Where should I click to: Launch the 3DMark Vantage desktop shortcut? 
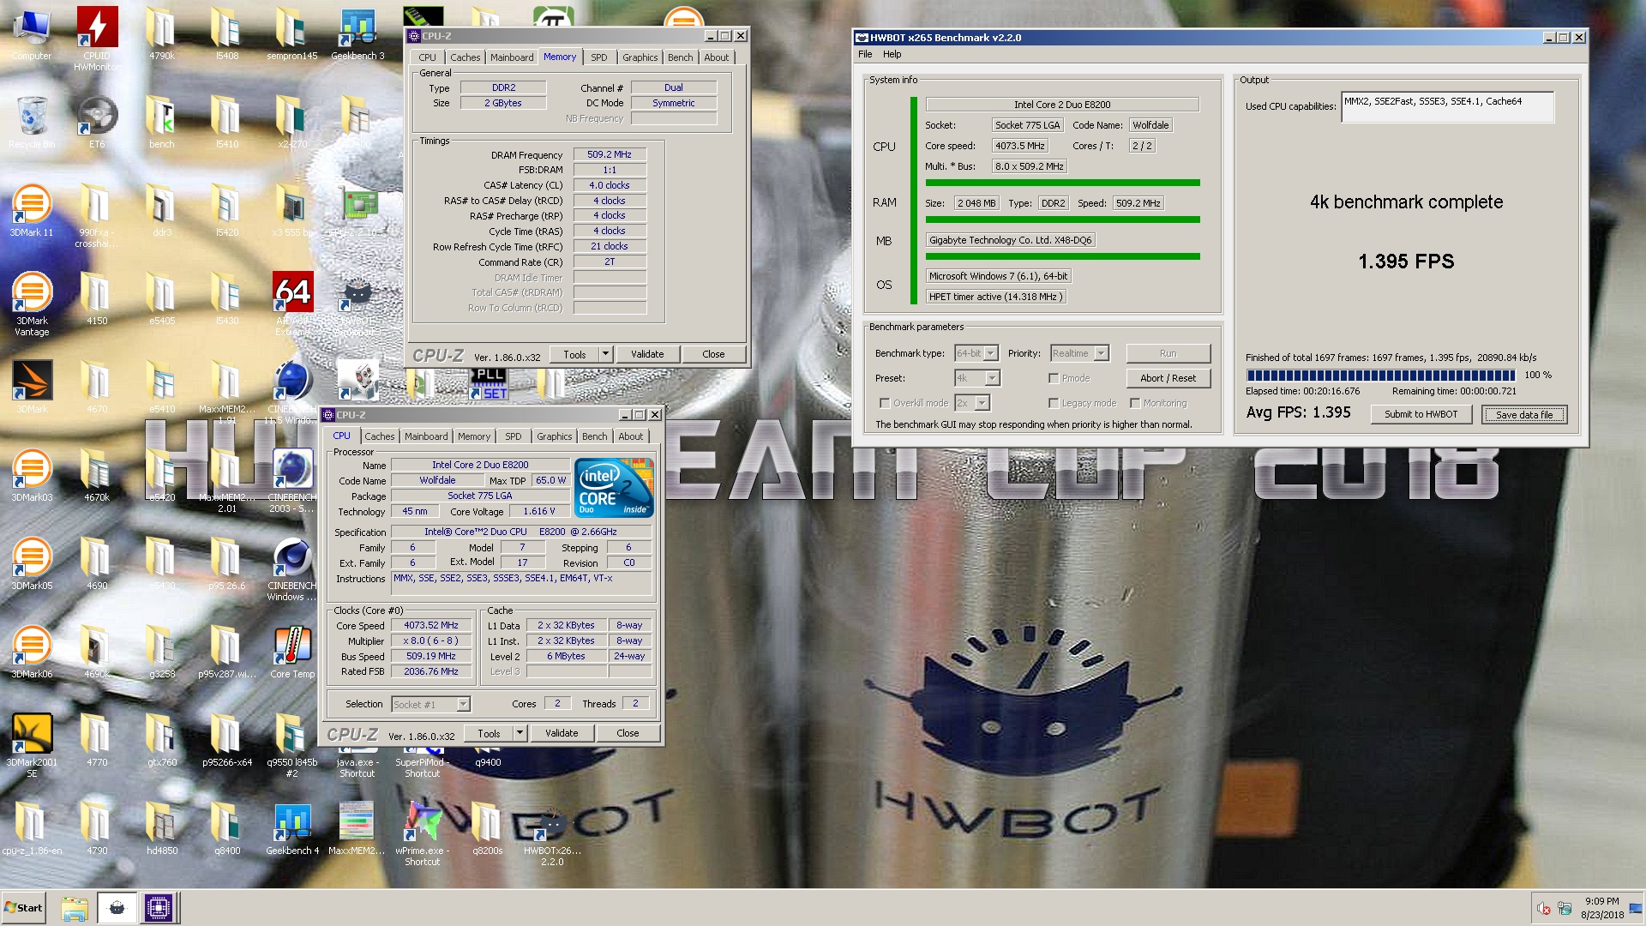[32, 304]
